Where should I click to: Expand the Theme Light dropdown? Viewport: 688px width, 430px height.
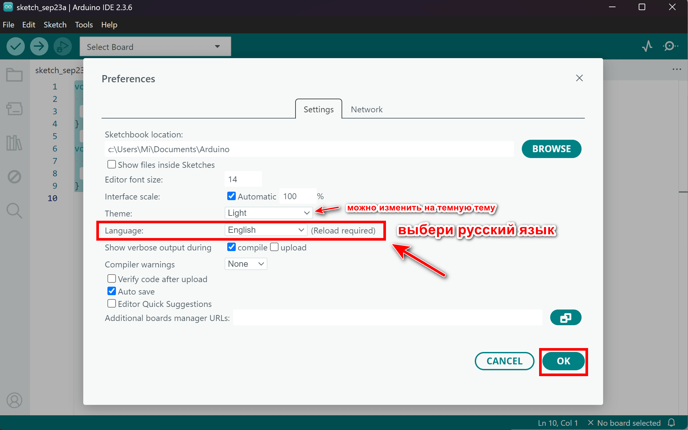click(268, 213)
